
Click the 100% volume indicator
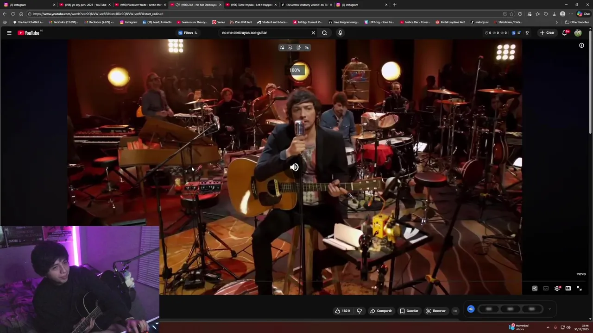pos(295,70)
